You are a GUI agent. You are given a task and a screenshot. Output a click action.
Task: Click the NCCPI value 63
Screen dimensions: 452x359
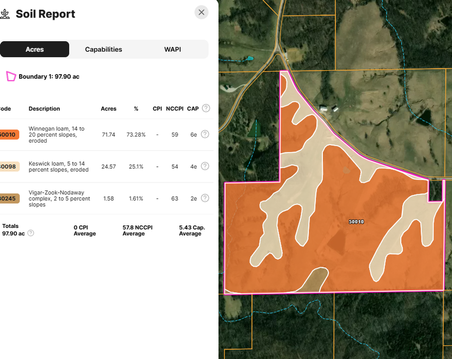click(175, 198)
